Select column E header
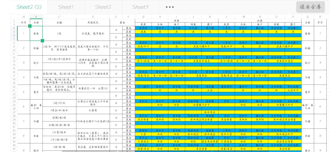The height and width of the screenshot is (152, 330). point(116,17)
